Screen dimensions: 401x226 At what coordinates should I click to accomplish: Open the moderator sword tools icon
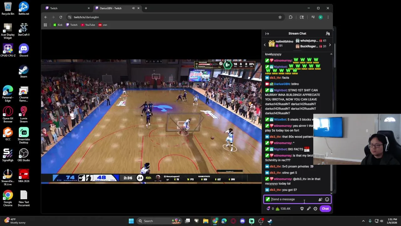(x=309, y=209)
